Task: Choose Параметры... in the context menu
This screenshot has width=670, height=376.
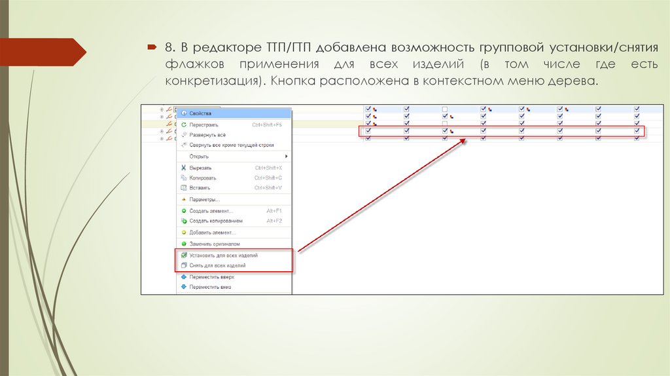Action: click(x=204, y=199)
